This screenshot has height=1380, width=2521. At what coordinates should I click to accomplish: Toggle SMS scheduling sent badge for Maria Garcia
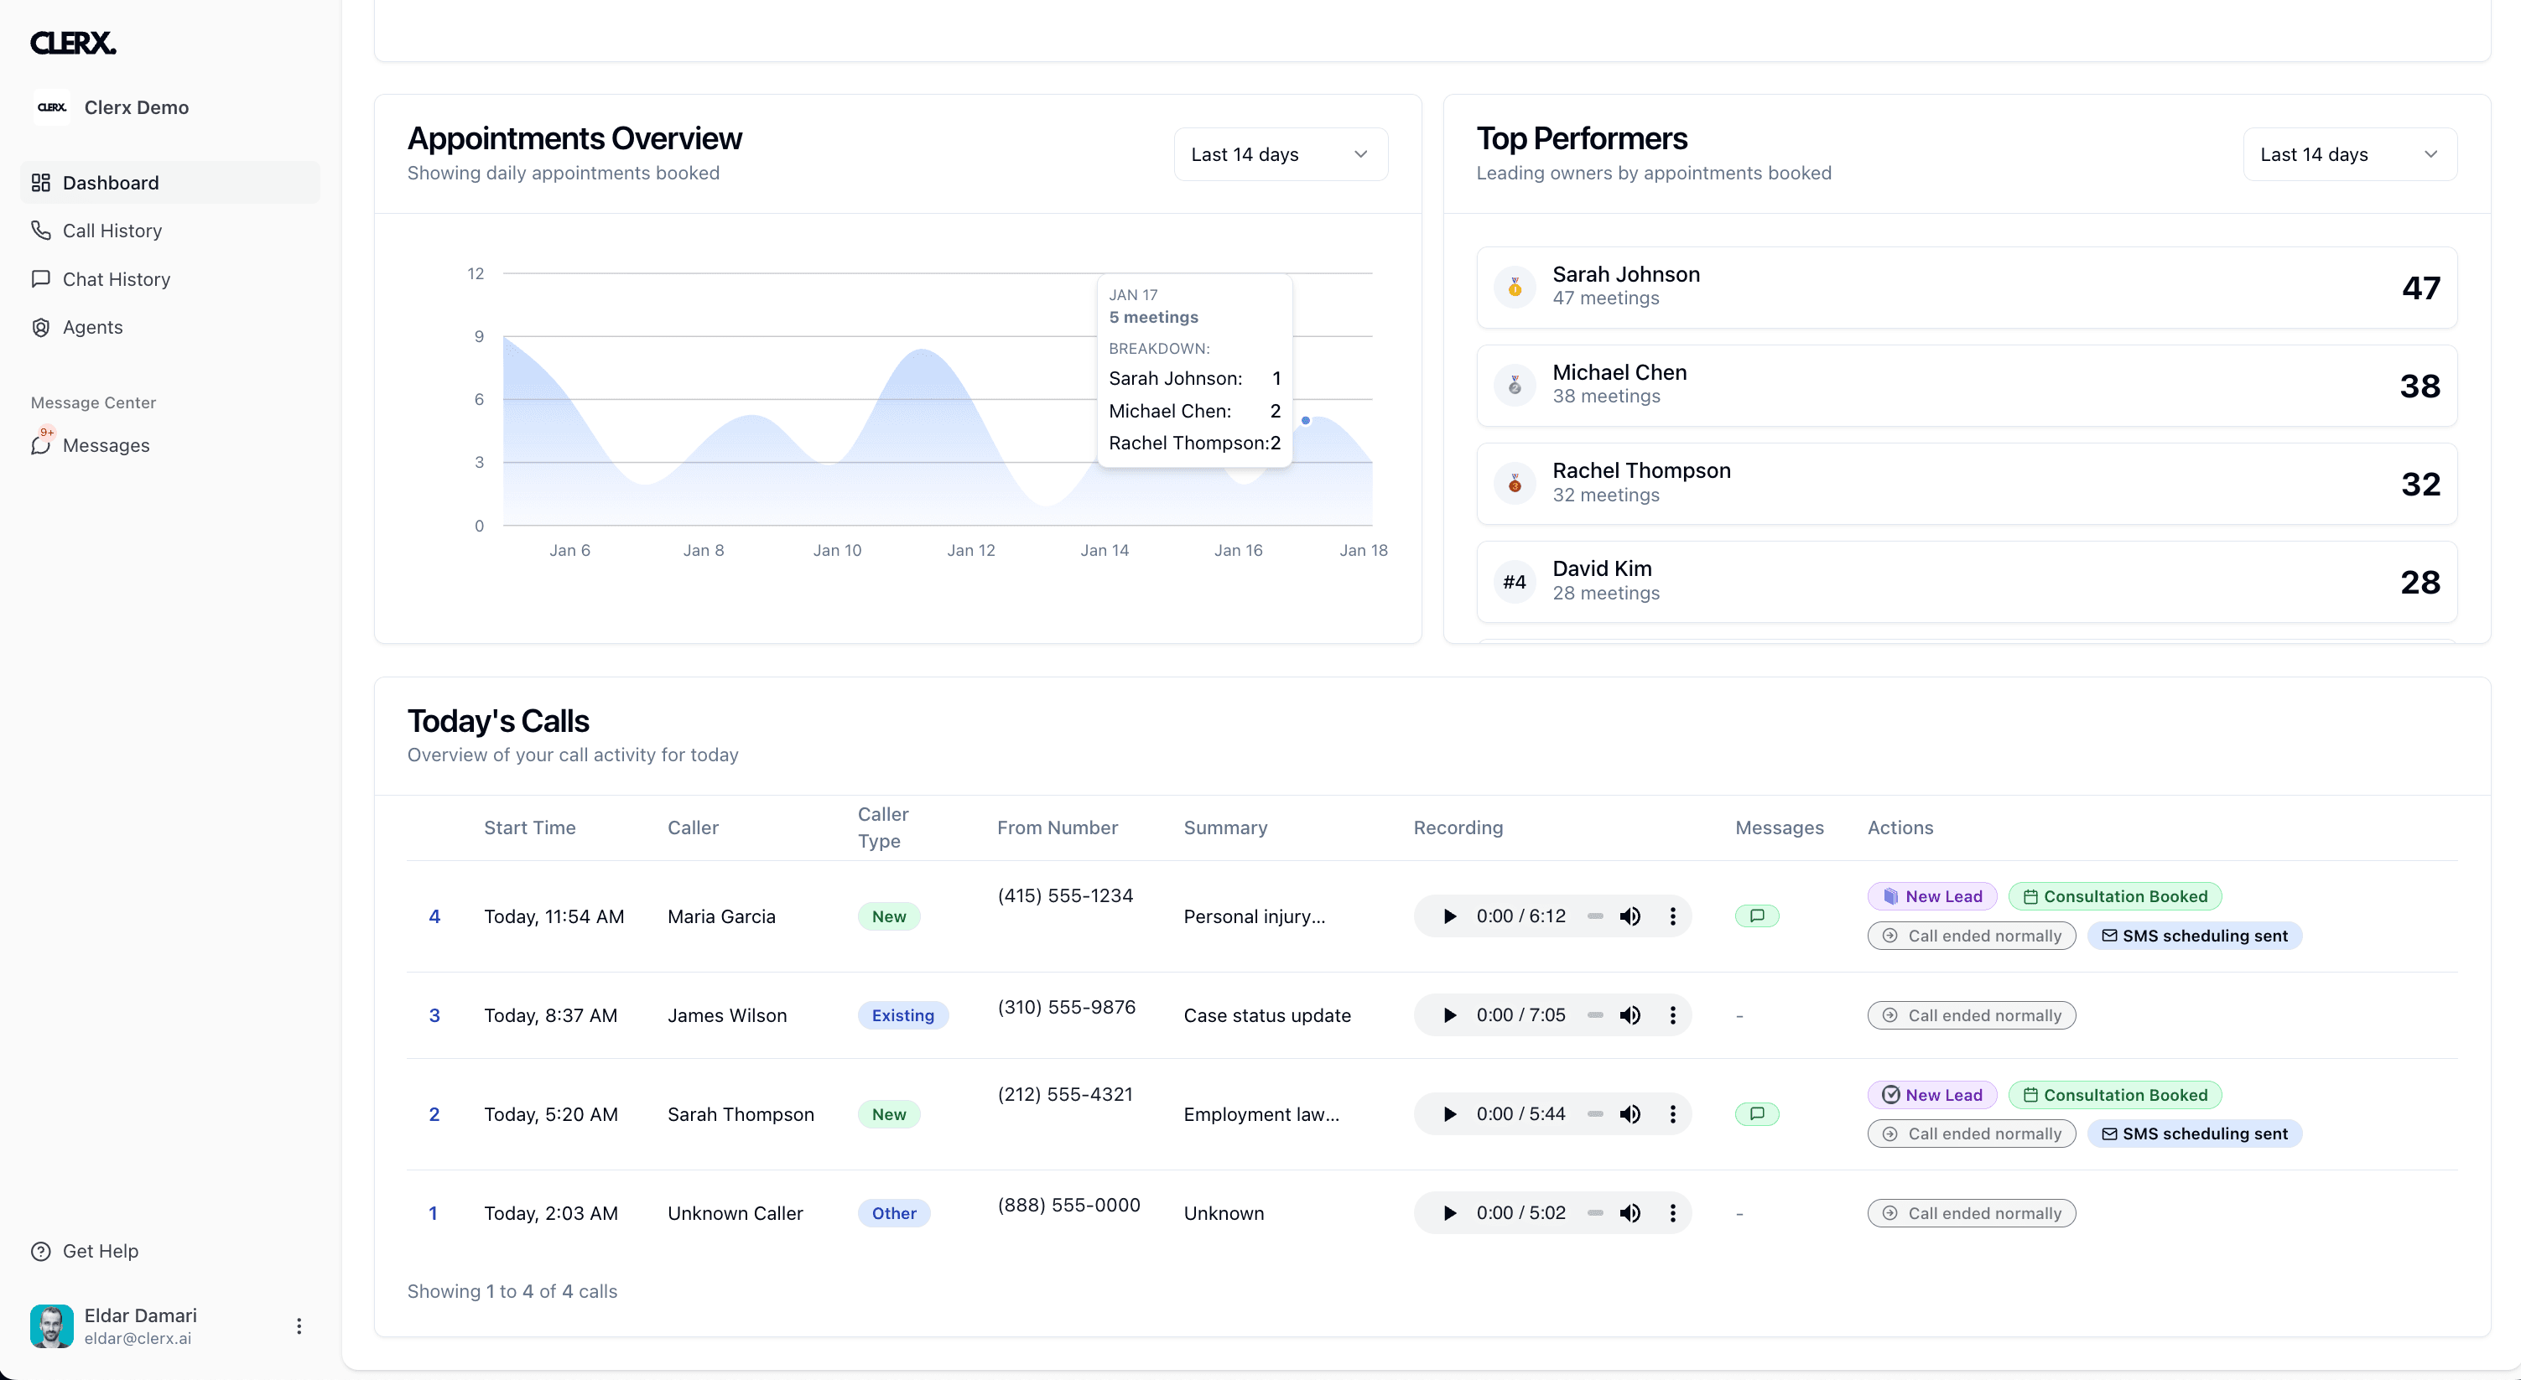[x=2194, y=935]
